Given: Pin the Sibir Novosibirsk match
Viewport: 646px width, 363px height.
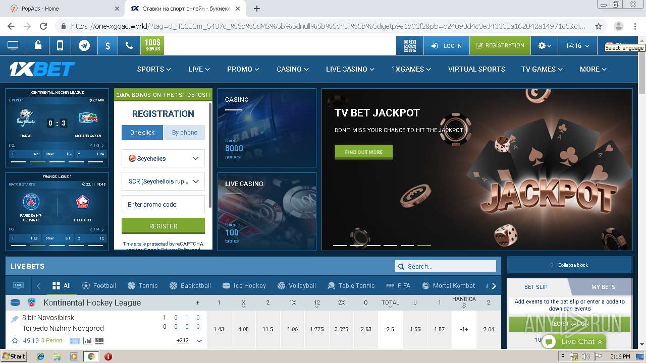Looking at the screenshot, I should click(x=15, y=319).
